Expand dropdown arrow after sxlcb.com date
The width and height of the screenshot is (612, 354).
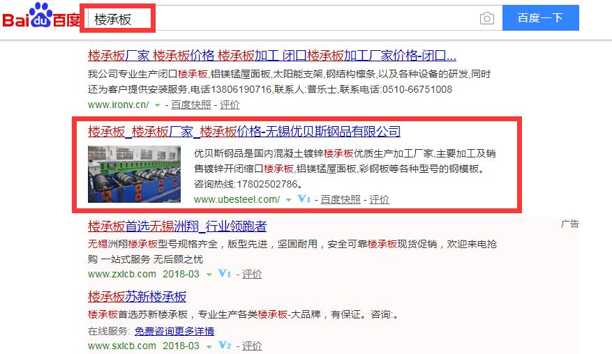(x=209, y=346)
